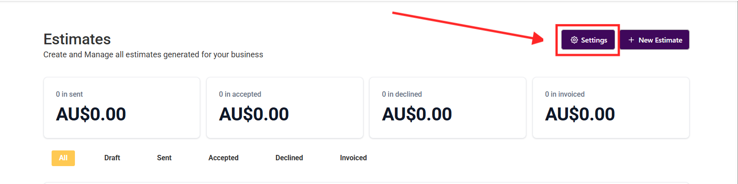The width and height of the screenshot is (738, 184).
Task: Click the plus icon for a new estimate
Action: tap(631, 40)
